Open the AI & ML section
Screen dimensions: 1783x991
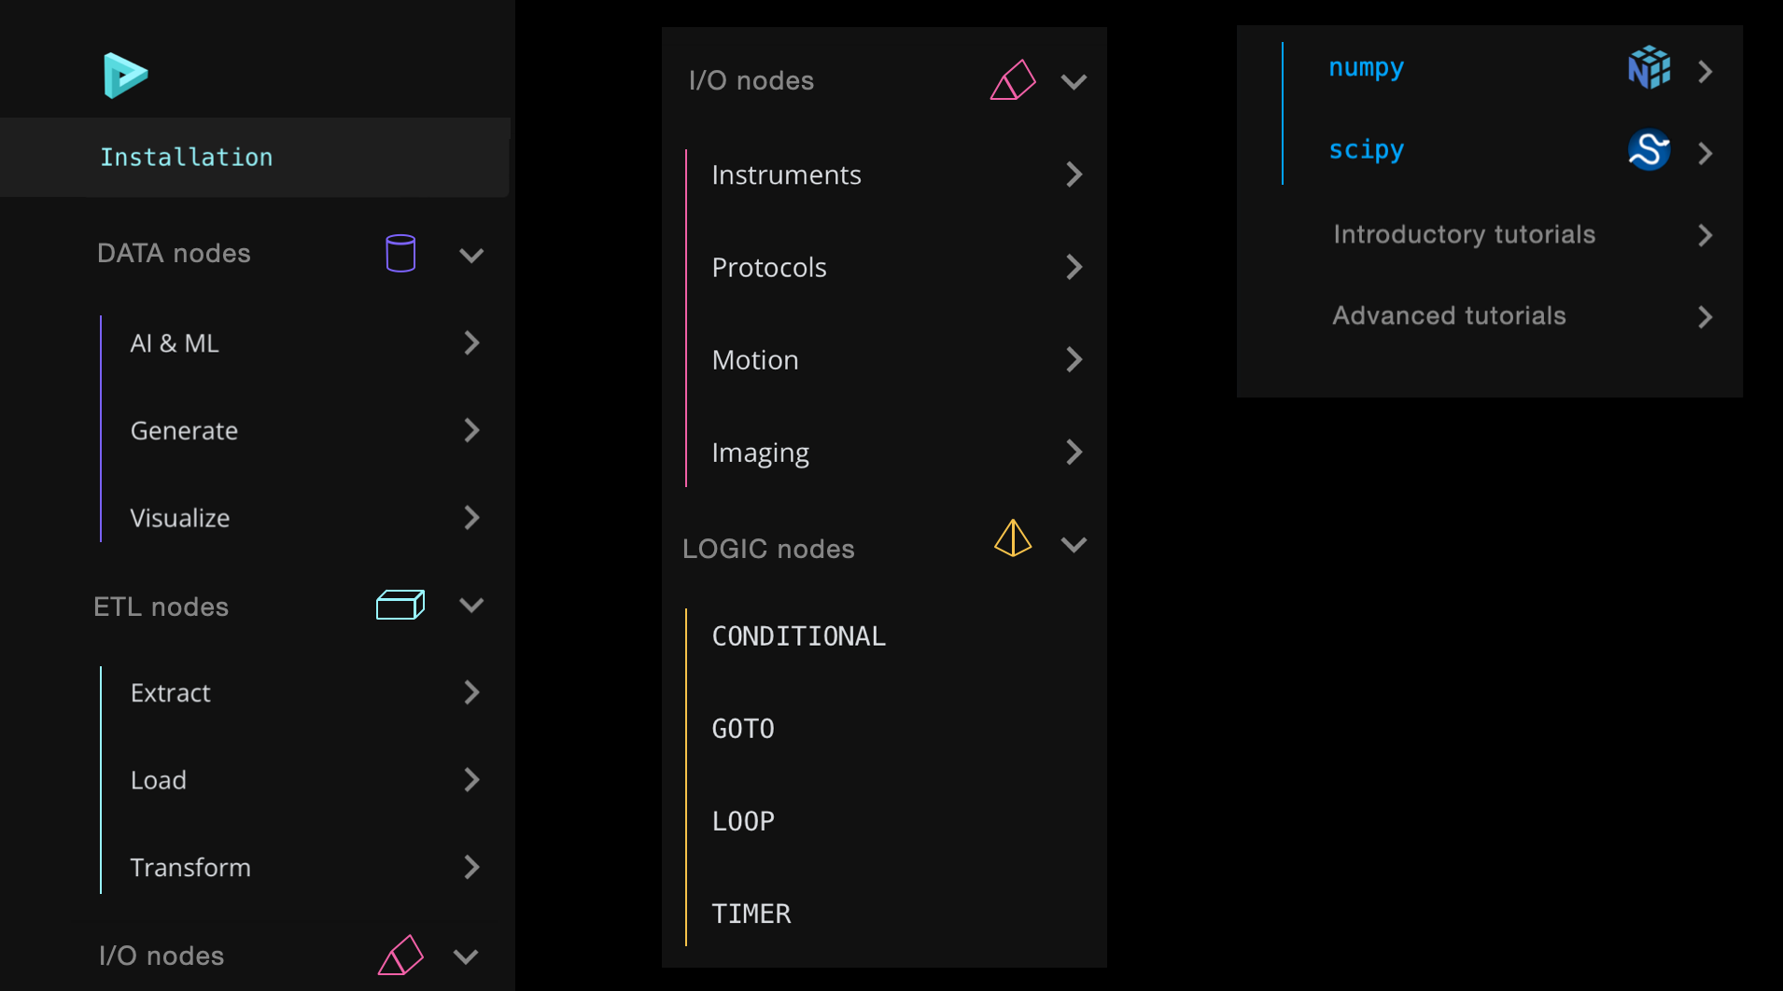click(175, 342)
